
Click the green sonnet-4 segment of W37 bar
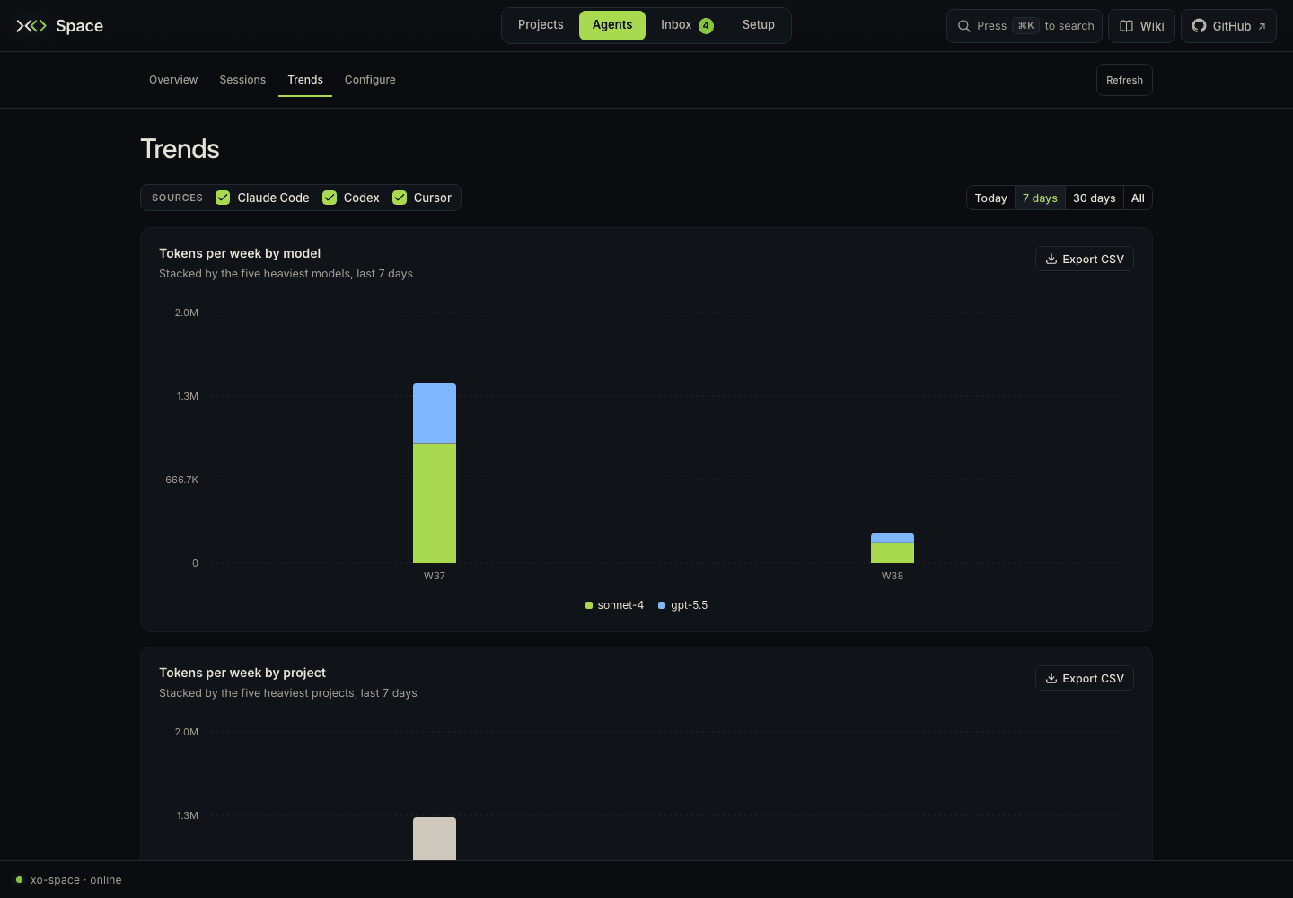pyautogui.click(x=435, y=503)
